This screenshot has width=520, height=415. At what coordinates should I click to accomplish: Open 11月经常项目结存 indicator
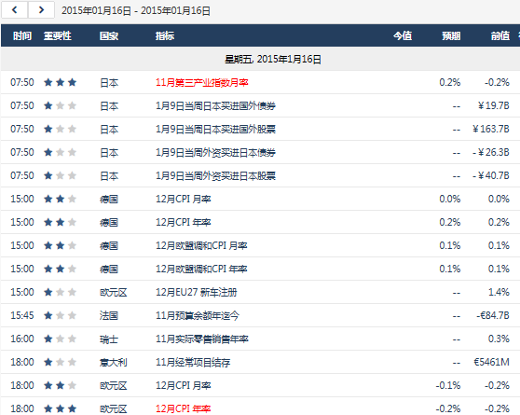[193, 362]
